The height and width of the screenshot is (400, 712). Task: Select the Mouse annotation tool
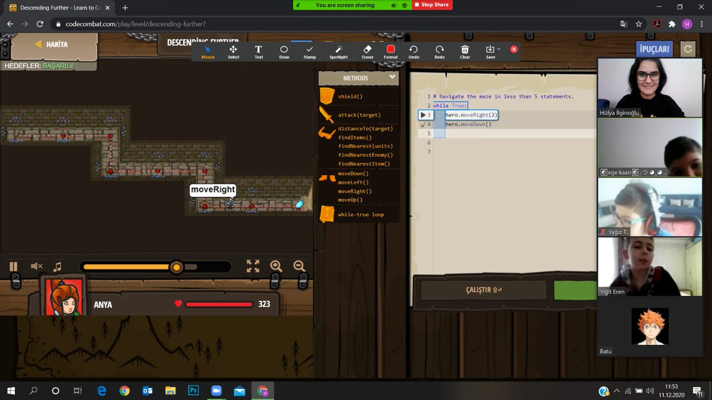208,52
